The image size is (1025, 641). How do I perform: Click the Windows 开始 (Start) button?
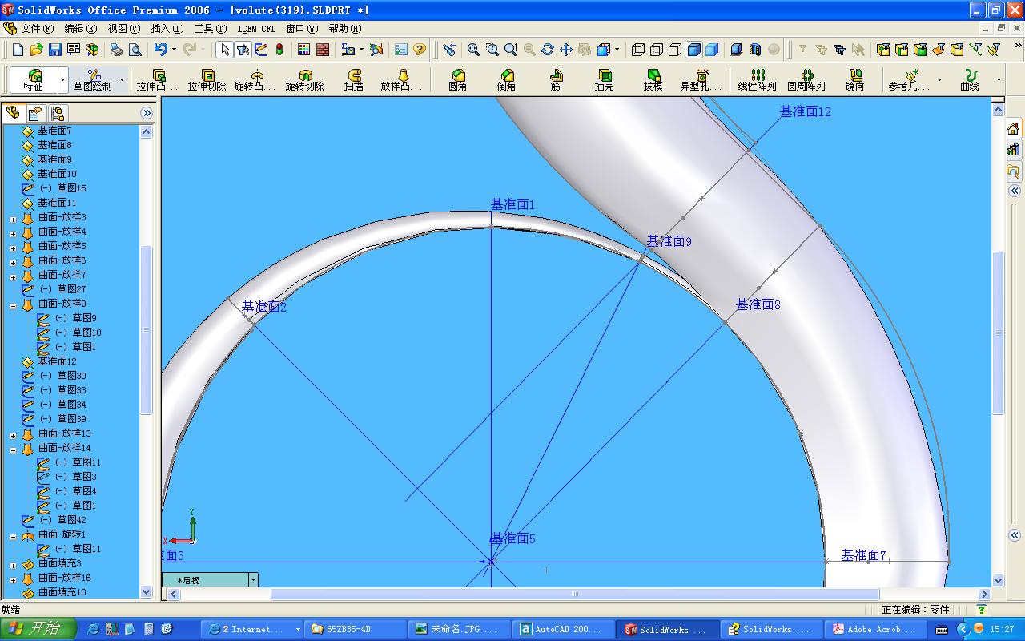click(38, 629)
